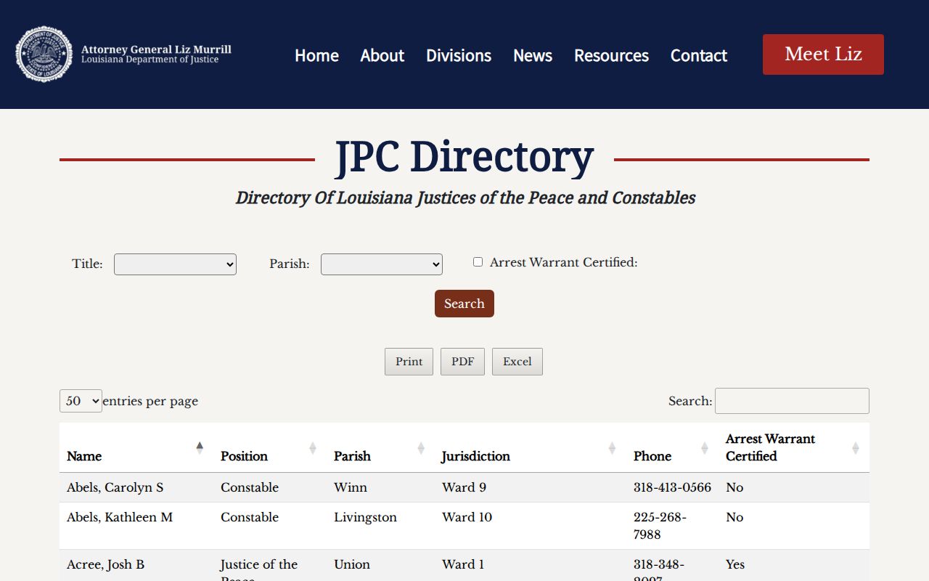Open the Parish dropdown filter
Viewport: 929px width, 581px height.
(382, 264)
